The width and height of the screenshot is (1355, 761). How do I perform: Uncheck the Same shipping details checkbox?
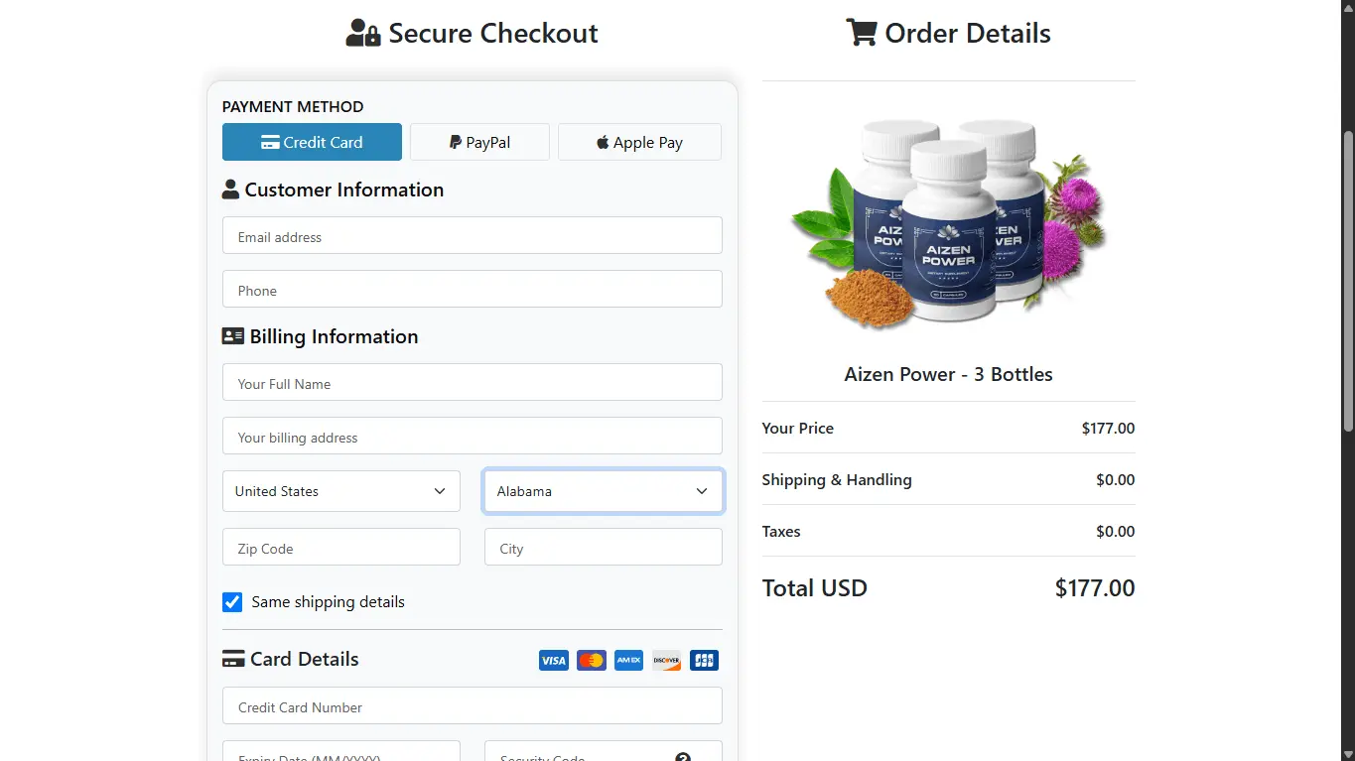point(232,602)
